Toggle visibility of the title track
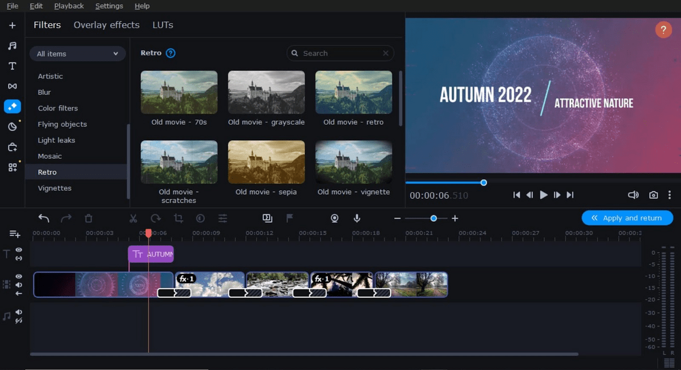The height and width of the screenshot is (370, 681). [19, 250]
